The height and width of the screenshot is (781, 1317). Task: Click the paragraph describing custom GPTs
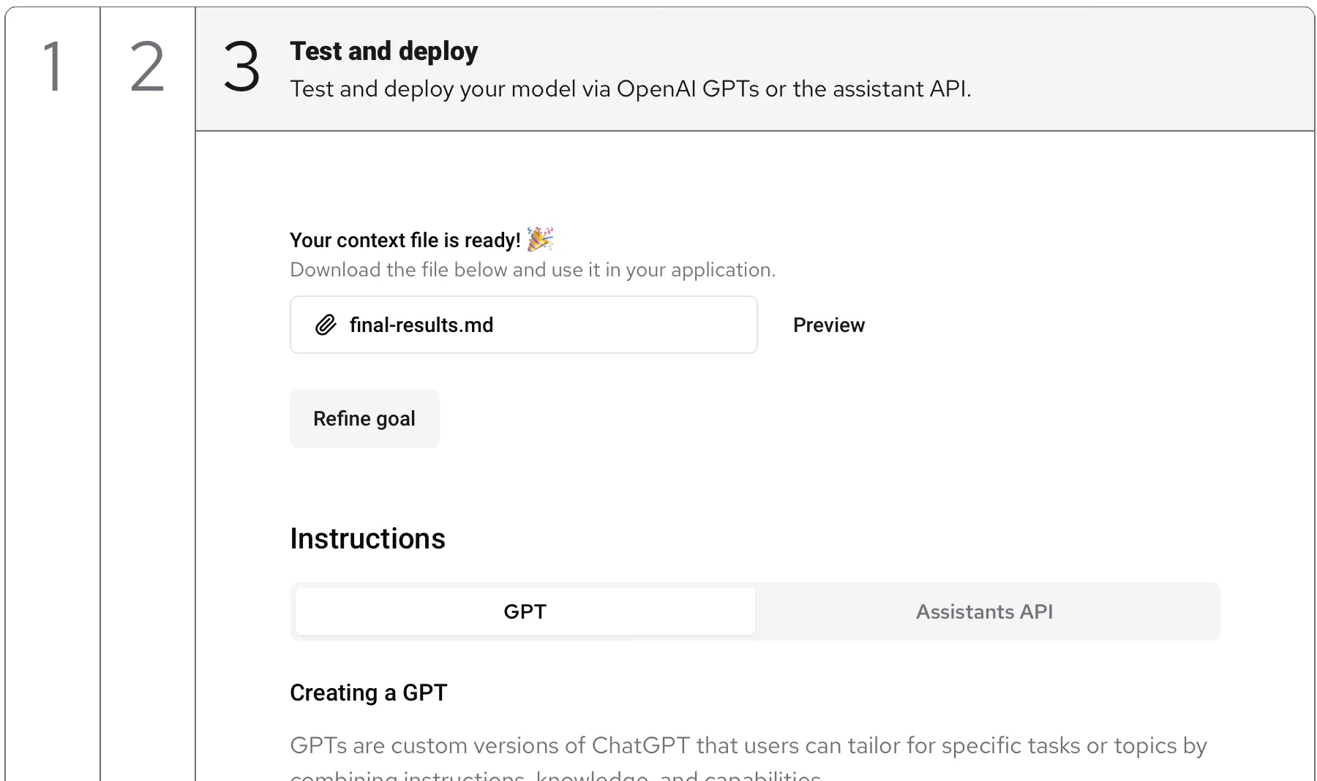click(748, 745)
